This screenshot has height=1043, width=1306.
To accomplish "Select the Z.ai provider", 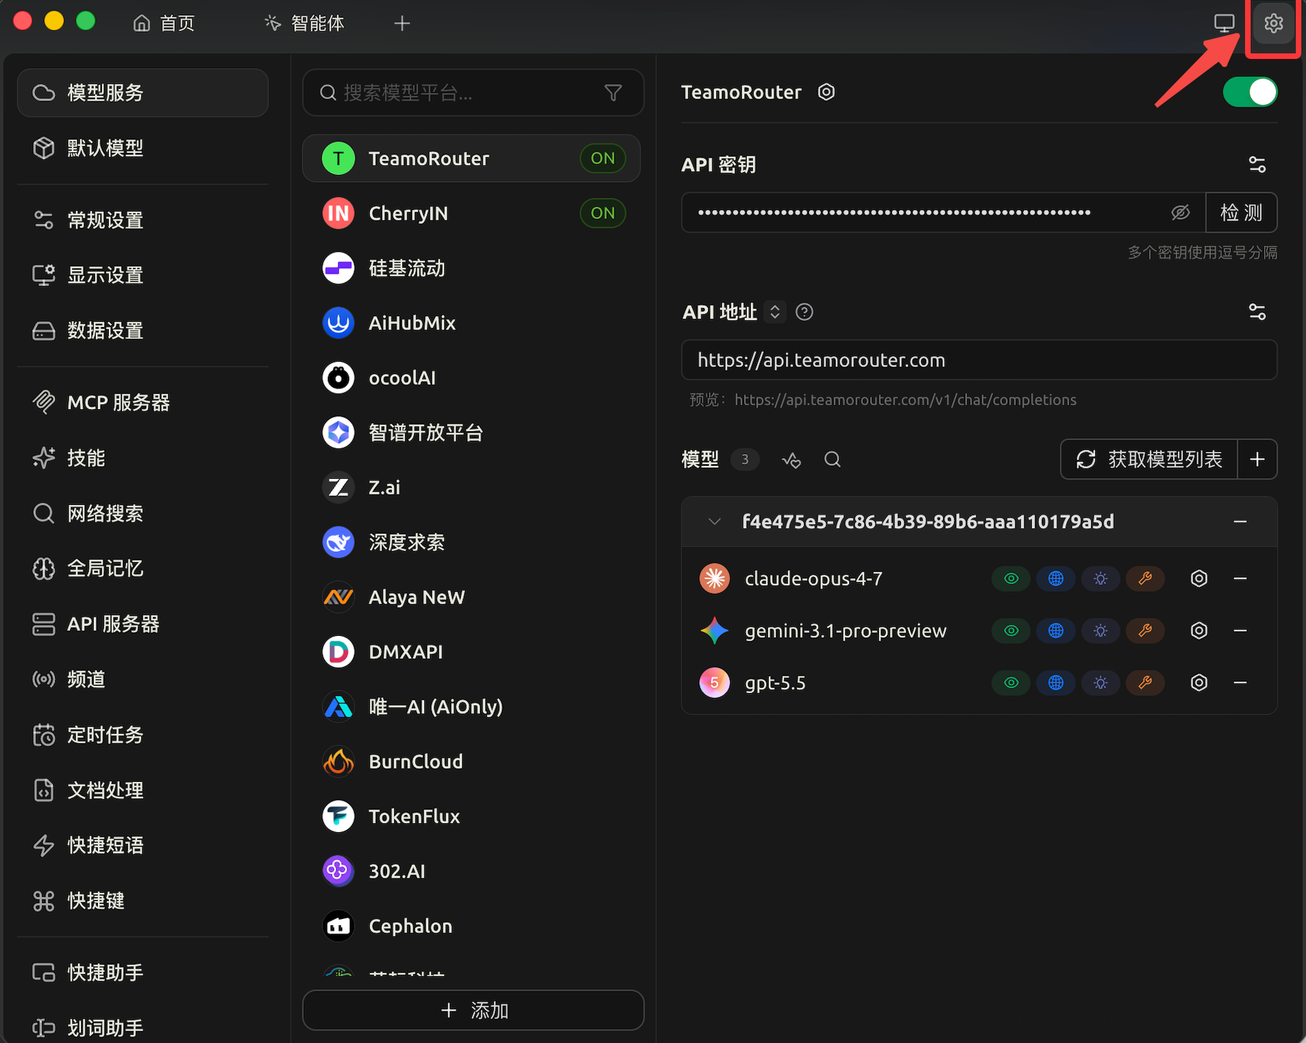I will (471, 488).
